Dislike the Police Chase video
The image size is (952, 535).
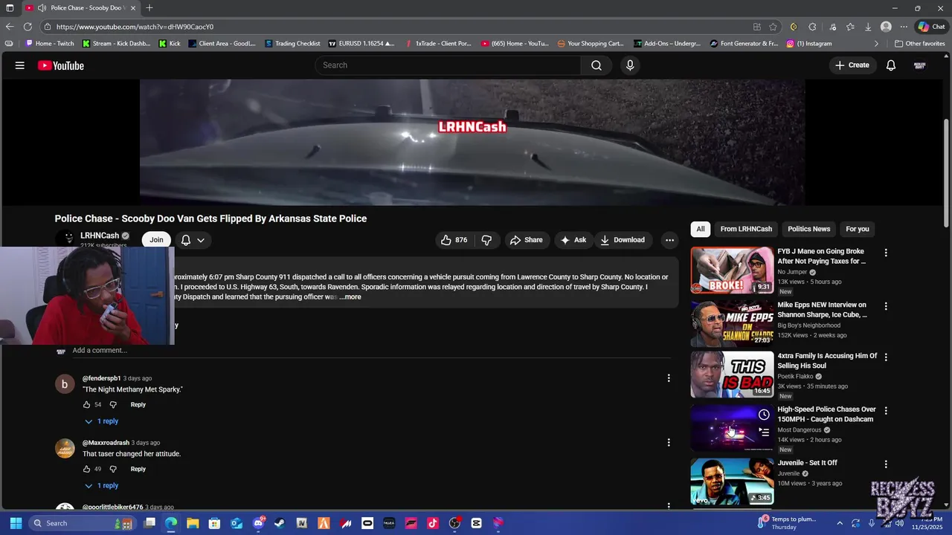pos(486,240)
